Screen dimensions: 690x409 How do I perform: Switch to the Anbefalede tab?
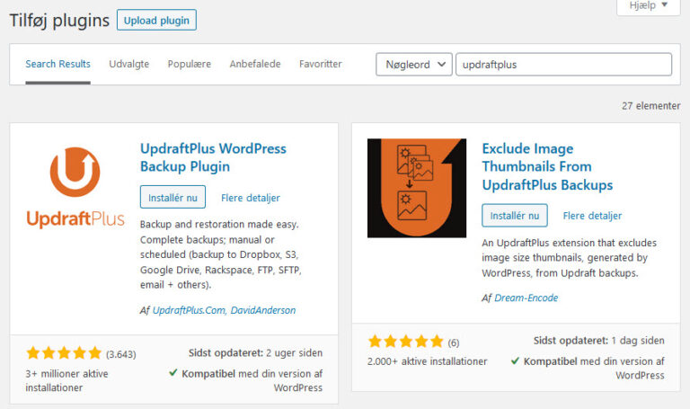[x=255, y=65]
